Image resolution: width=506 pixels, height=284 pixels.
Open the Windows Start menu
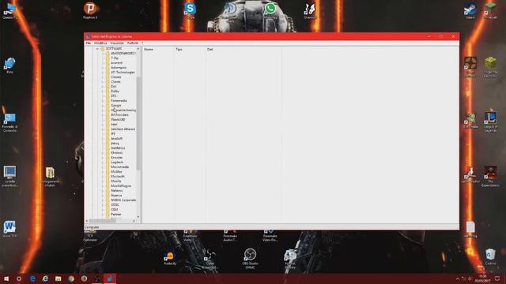point(6,278)
